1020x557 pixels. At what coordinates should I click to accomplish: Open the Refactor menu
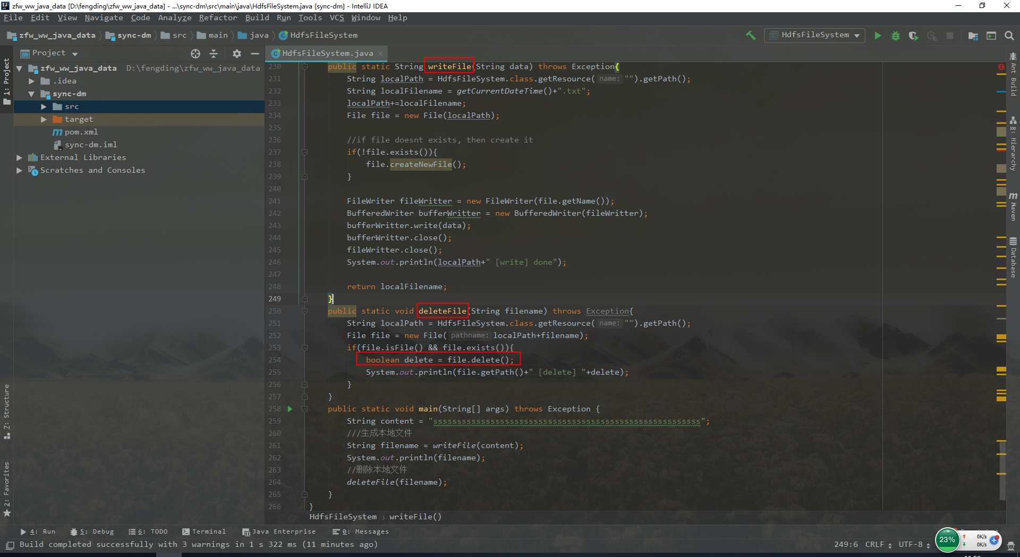pos(218,18)
